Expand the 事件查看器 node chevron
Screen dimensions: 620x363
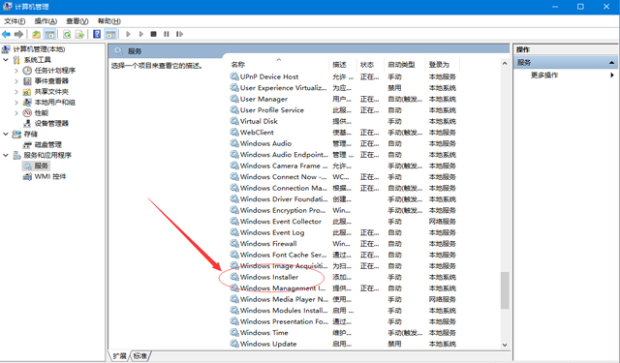pyautogui.click(x=16, y=81)
